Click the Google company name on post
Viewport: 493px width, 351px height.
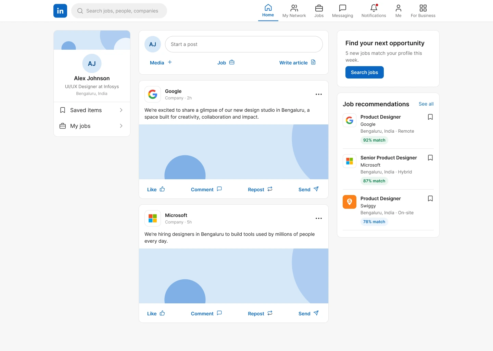click(x=173, y=91)
